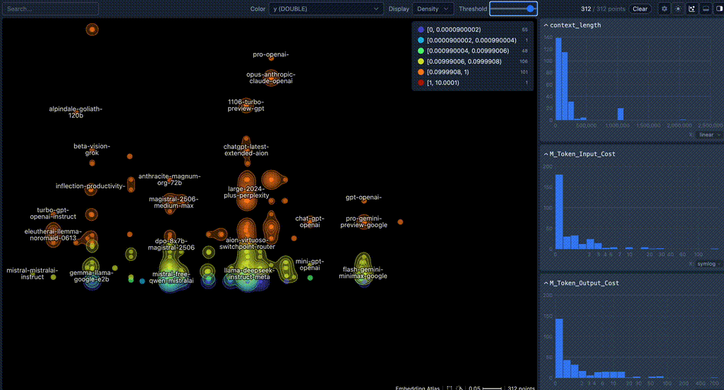724x390 pixels.
Task: Click magistral-2506-medium-max label
Action: pos(174,202)
